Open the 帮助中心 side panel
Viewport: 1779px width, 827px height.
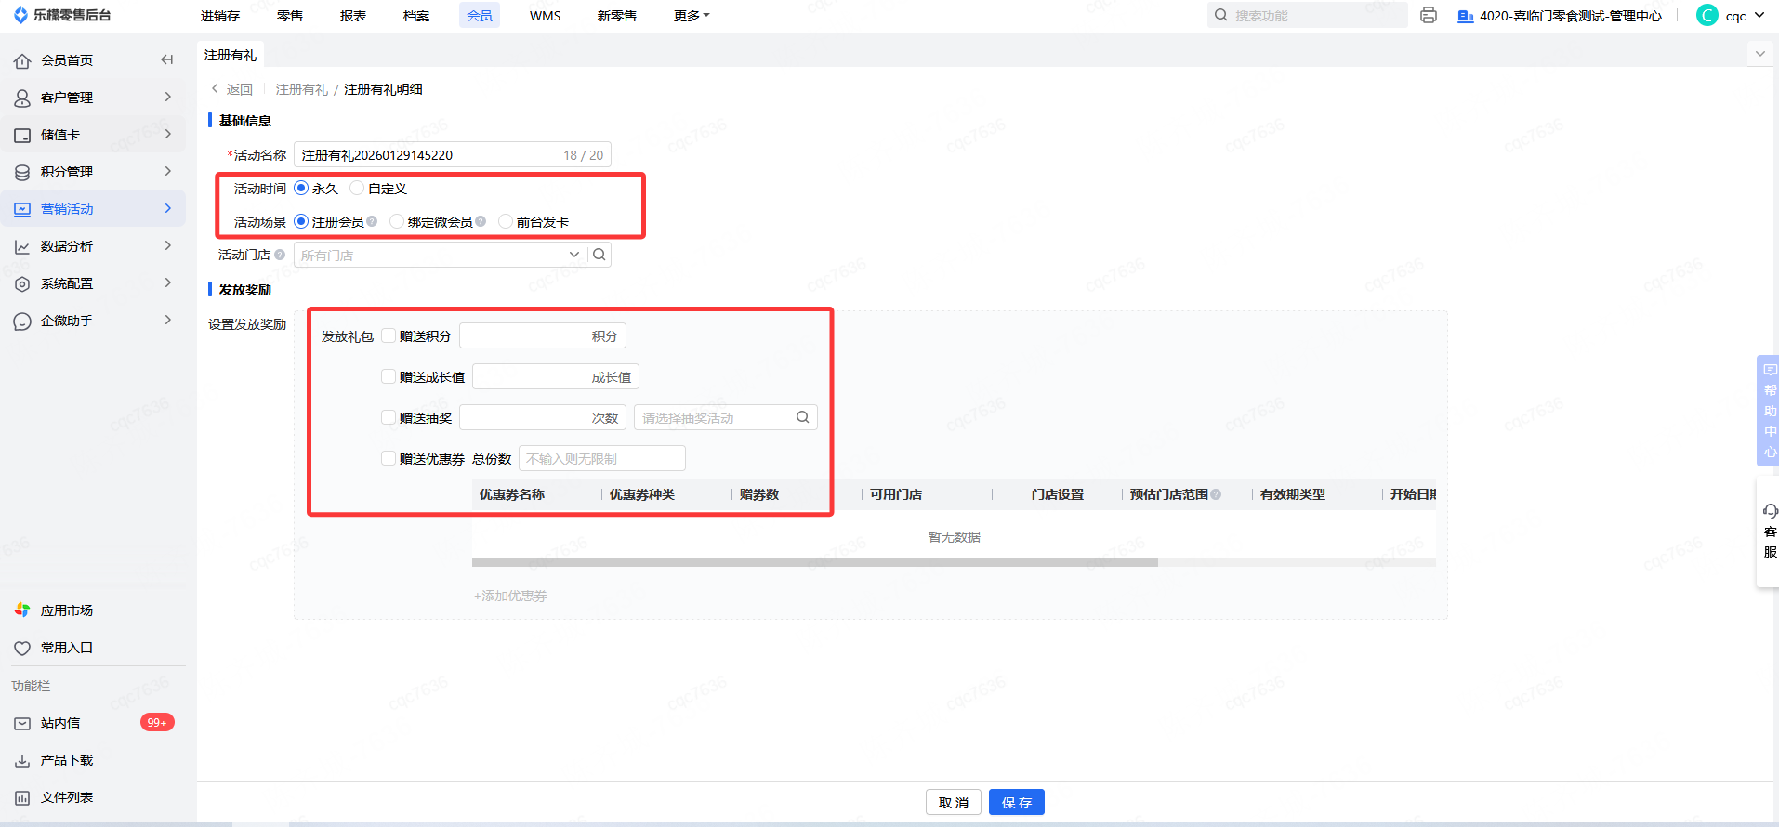(x=1769, y=410)
